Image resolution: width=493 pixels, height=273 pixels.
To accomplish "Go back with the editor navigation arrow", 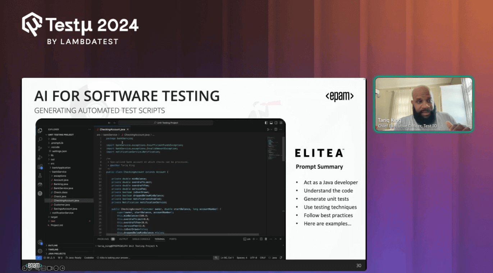I will (109, 123).
